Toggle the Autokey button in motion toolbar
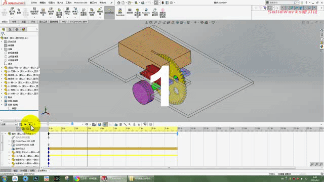 tap(105, 124)
